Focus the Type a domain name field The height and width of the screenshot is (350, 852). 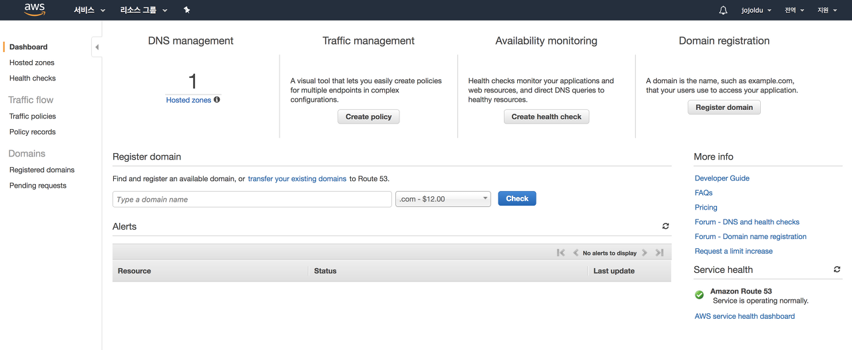252,199
